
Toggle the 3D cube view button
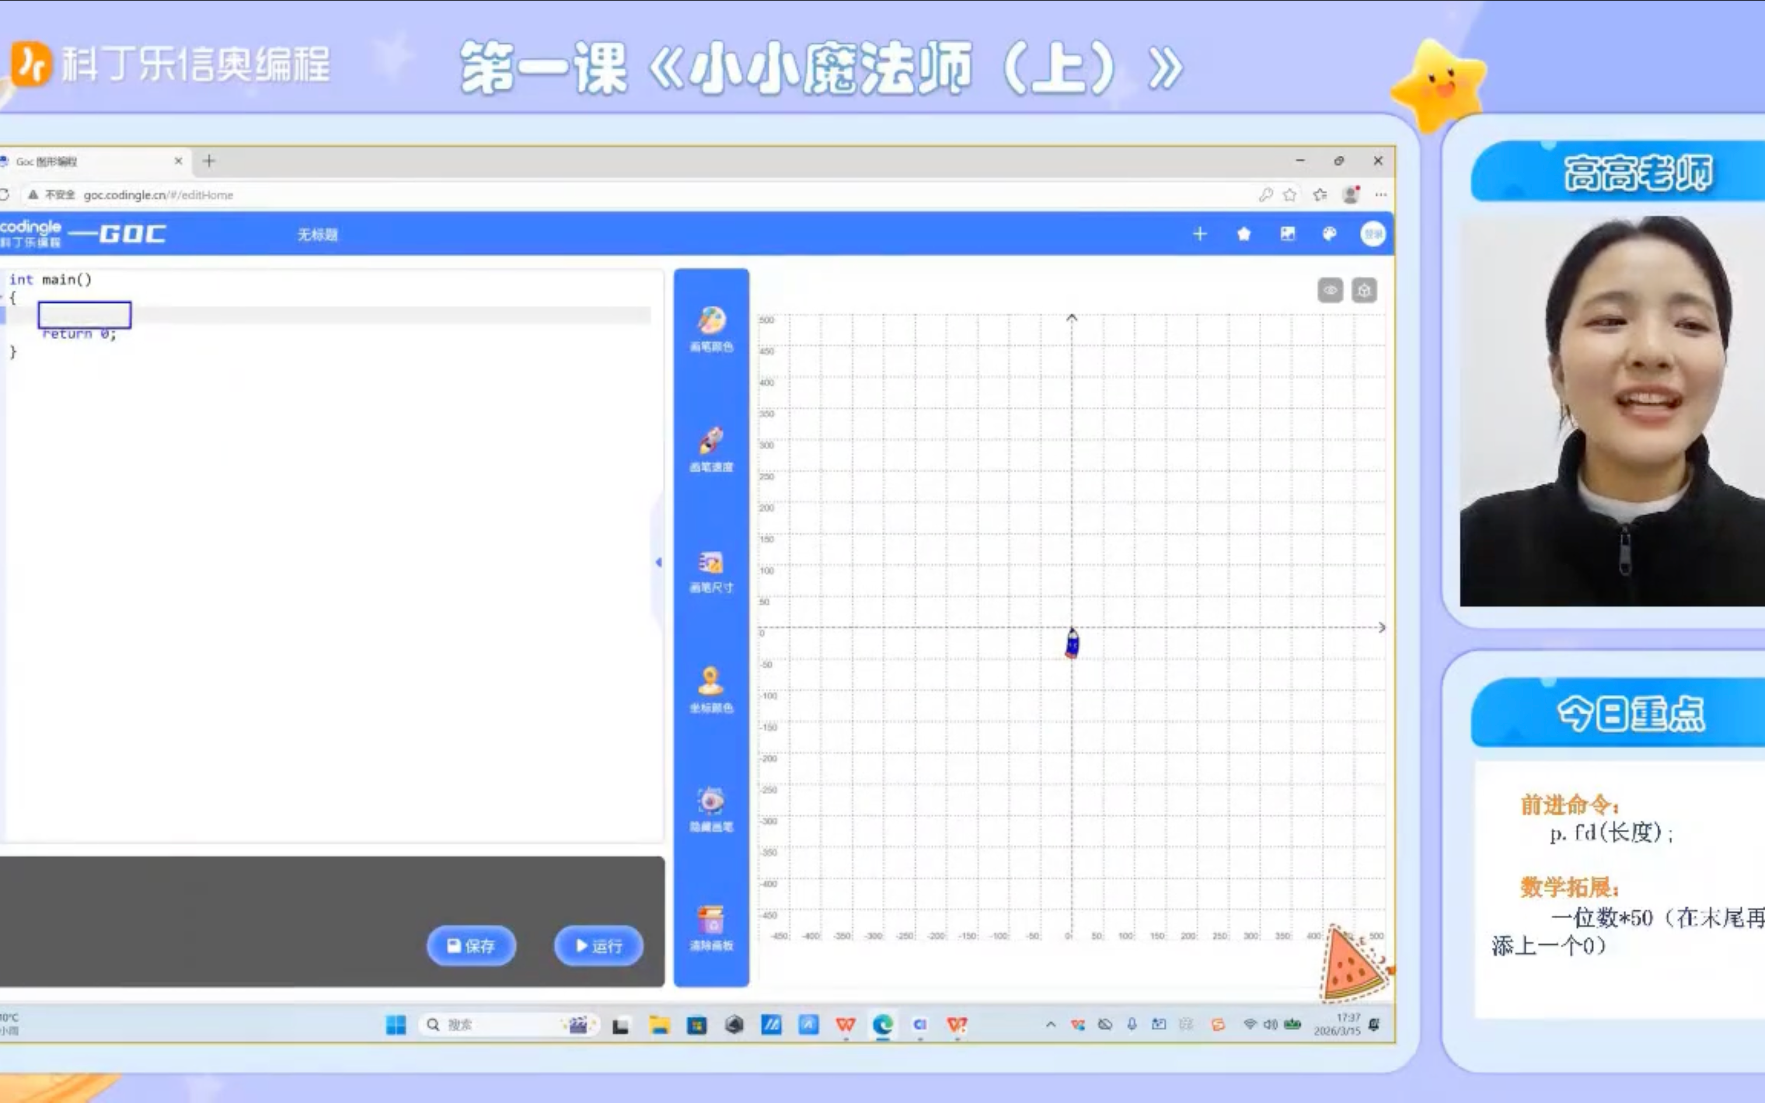point(1364,291)
